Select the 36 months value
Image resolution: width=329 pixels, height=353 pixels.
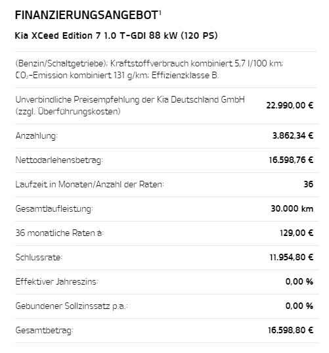(308, 184)
